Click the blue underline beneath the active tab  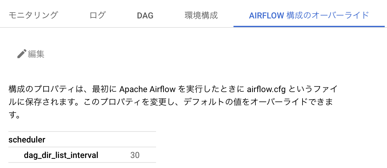click(309, 26)
